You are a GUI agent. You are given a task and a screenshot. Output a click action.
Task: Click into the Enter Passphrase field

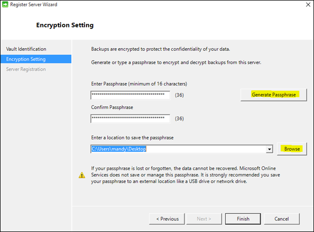pyautogui.click(x=130, y=95)
